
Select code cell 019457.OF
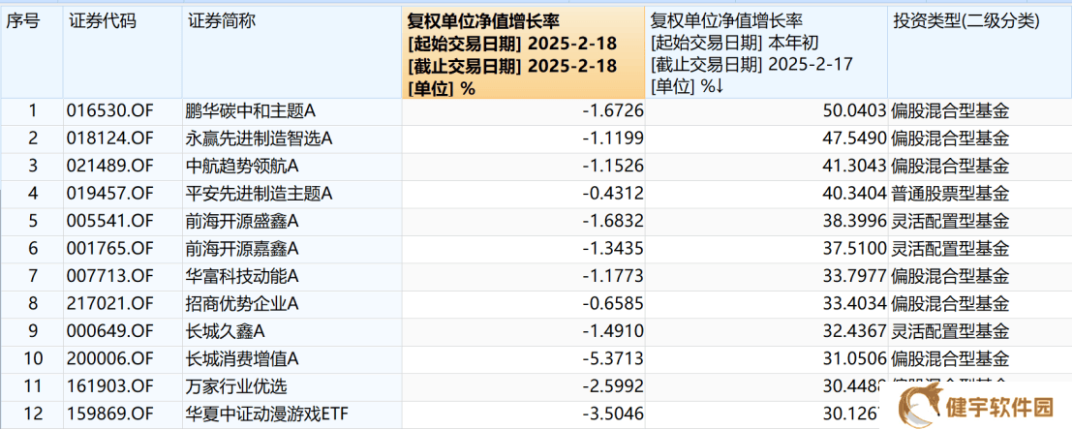pyautogui.click(x=110, y=194)
